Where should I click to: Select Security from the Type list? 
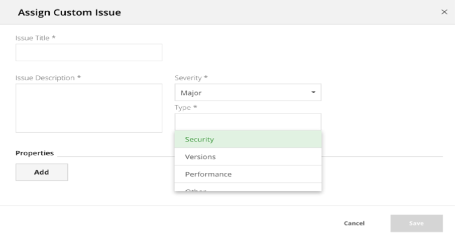point(248,139)
